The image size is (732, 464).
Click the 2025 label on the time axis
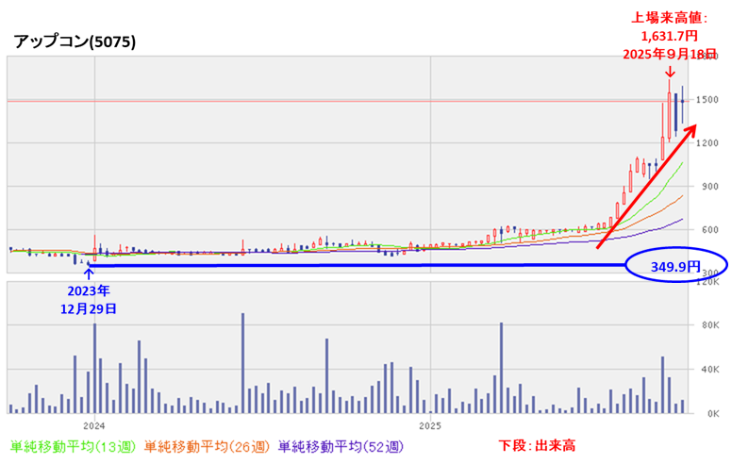[430, 424]
